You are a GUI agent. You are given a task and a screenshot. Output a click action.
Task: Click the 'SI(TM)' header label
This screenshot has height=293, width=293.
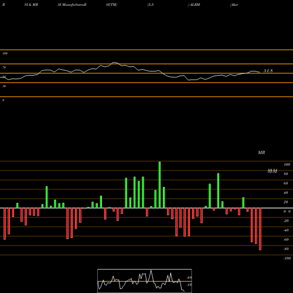(x=111, y=5)
